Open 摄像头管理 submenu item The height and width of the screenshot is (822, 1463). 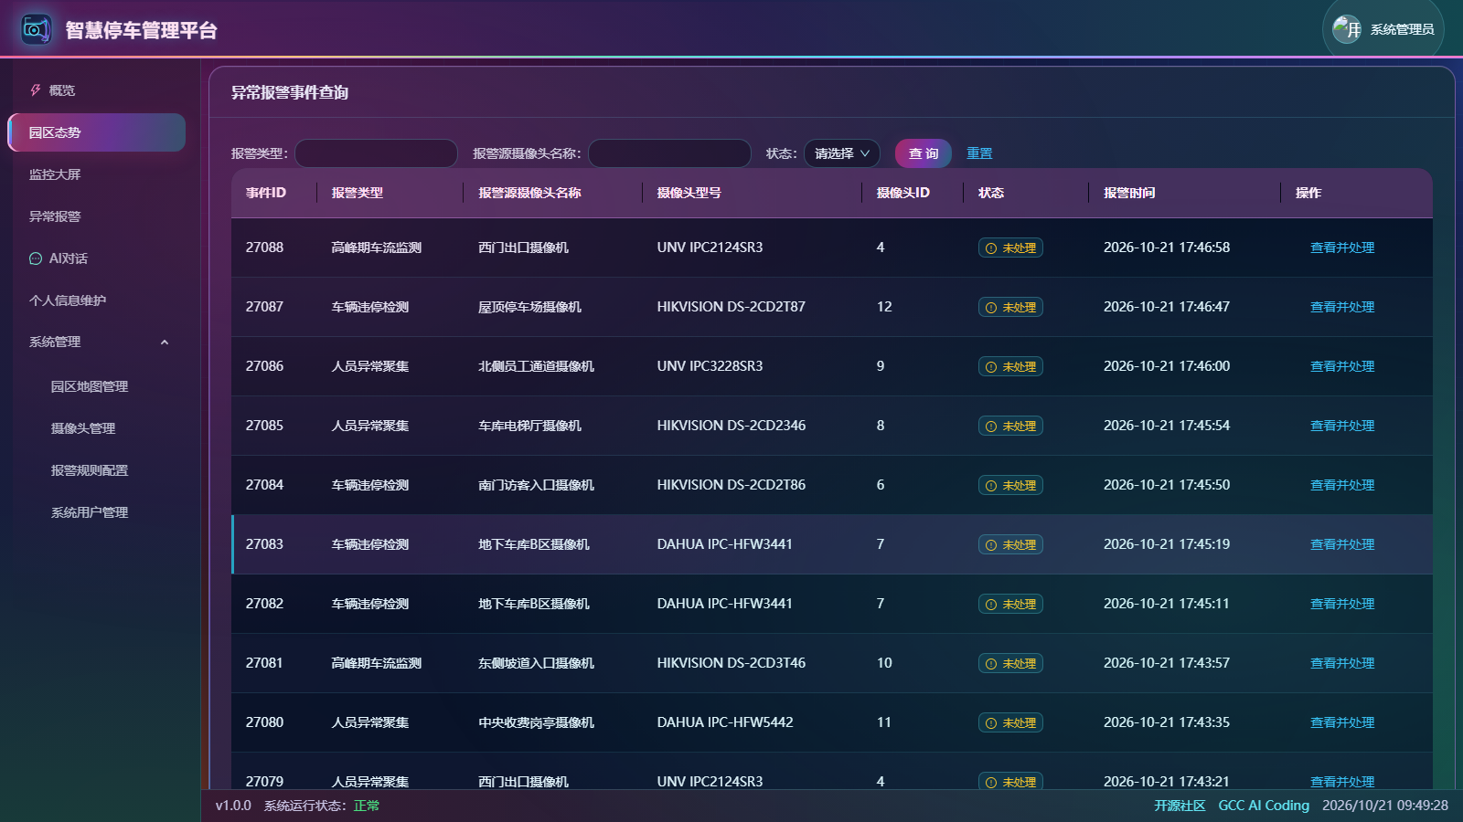(83, 428)
